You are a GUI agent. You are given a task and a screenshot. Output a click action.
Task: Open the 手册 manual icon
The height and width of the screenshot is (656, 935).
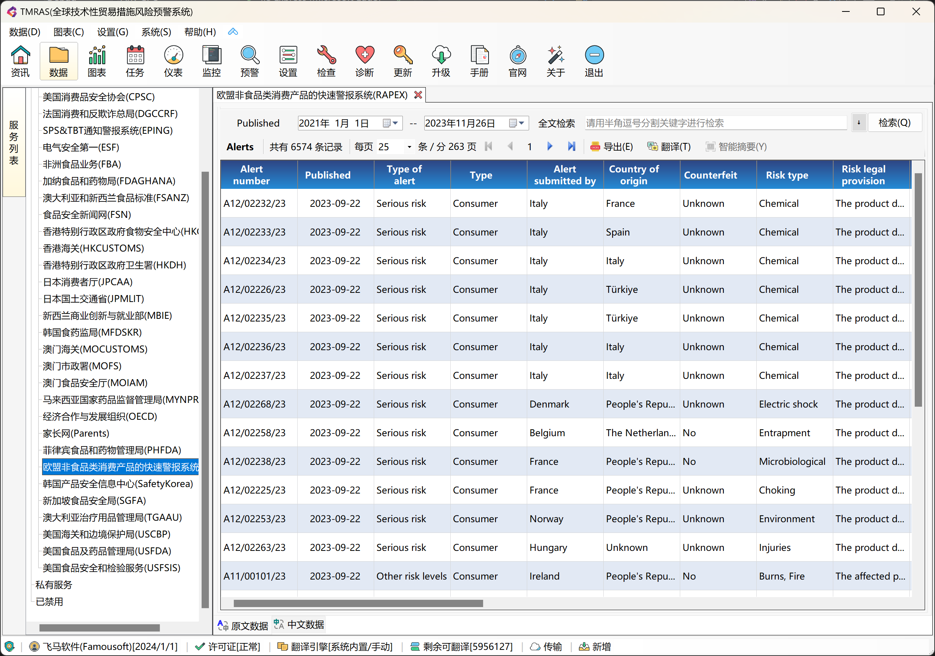point(479,61)
